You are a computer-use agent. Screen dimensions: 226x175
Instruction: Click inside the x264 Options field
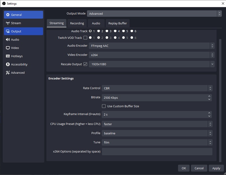(157, 151)
